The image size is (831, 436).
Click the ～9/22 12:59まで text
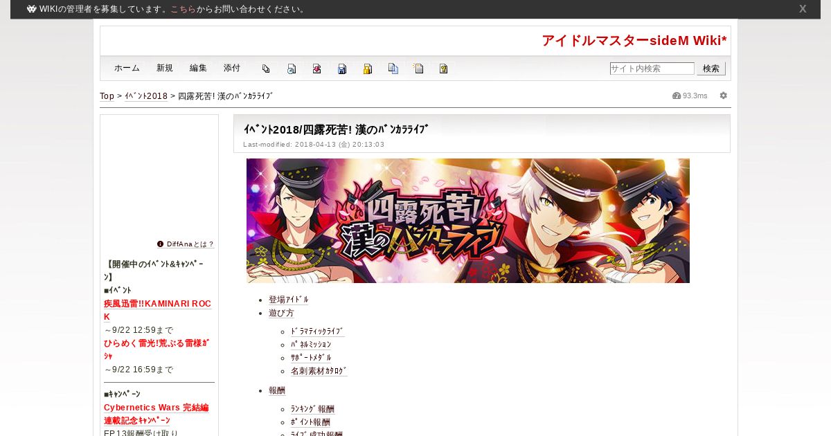[138, 330]
